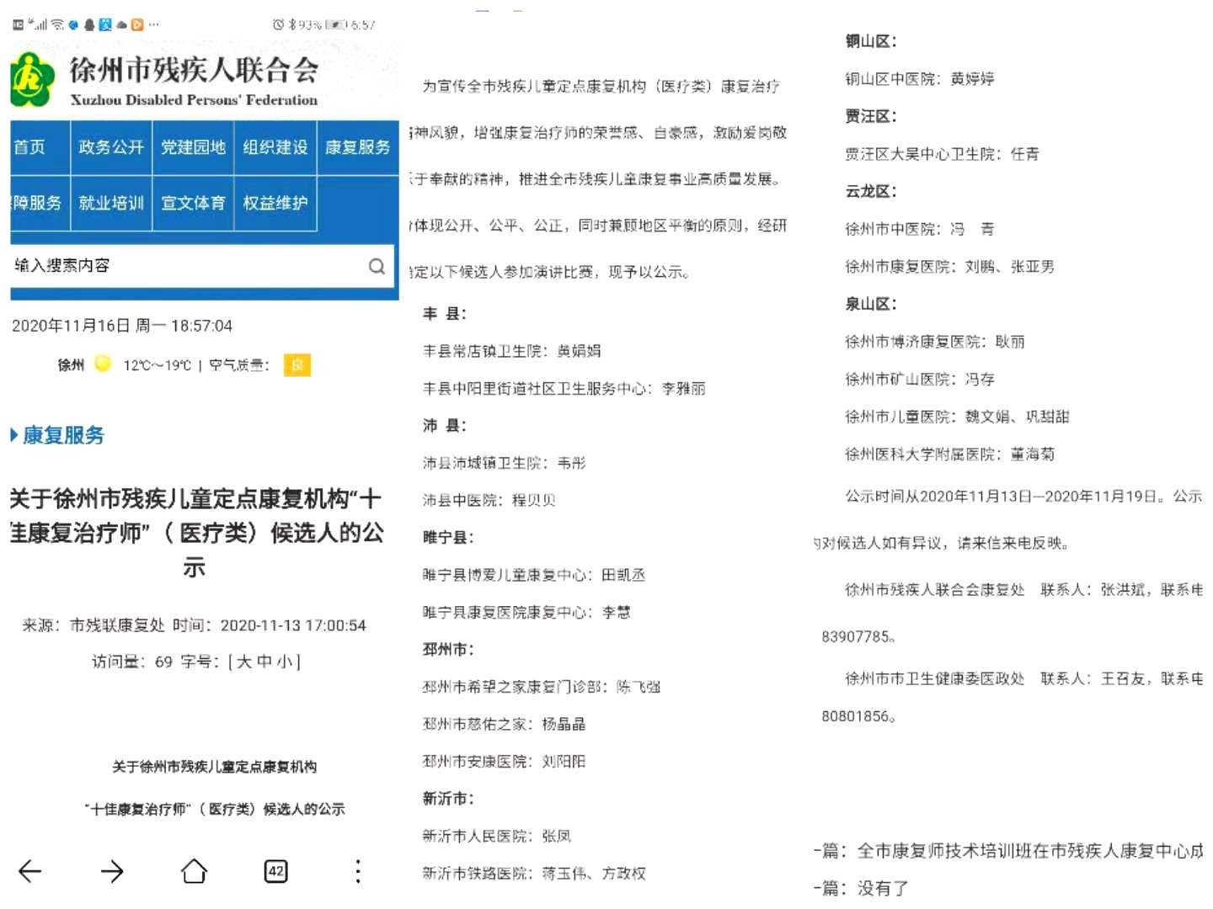Tap the next article entry 没有了
Screen dimensions: 1213x909
tap(883, 889)
